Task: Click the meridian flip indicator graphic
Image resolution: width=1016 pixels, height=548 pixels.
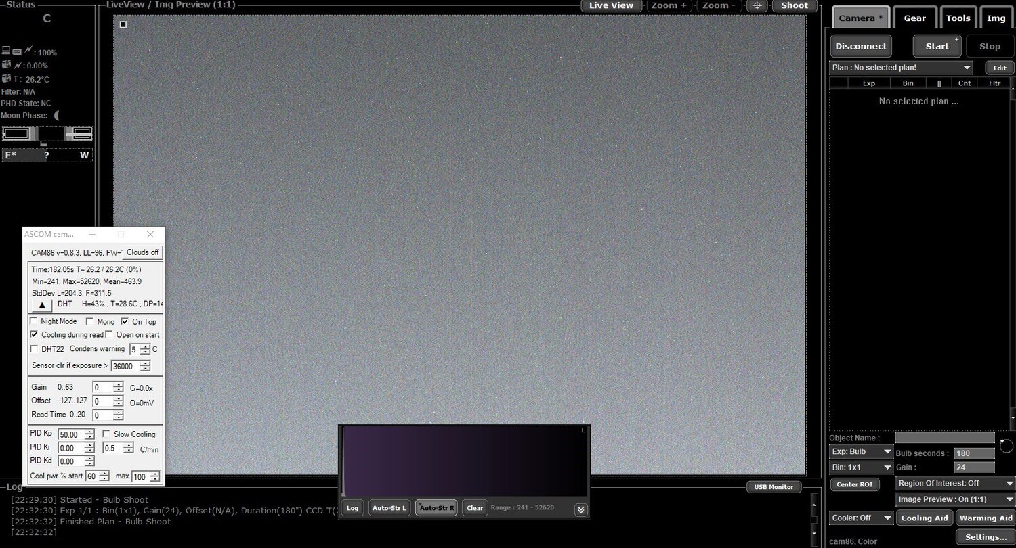Action: [47, 134]
